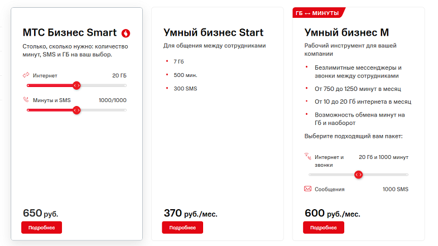438x246 pixels.
Task: Click the left end of the Интернет и звонки track
Action: [x=311, y=175]
